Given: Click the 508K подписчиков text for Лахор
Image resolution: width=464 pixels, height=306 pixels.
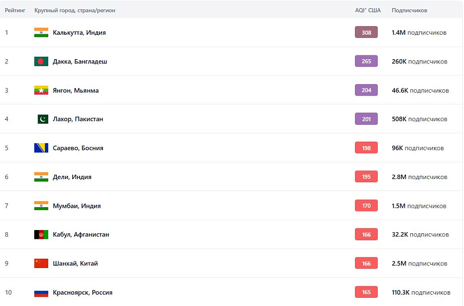Looking at the screenshot, I should pos(419,119).
